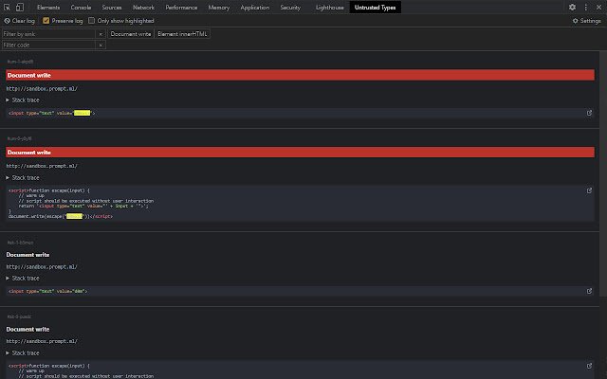Open the Lighthouse tab
The image size is (607, 379).
click(329, 8)
